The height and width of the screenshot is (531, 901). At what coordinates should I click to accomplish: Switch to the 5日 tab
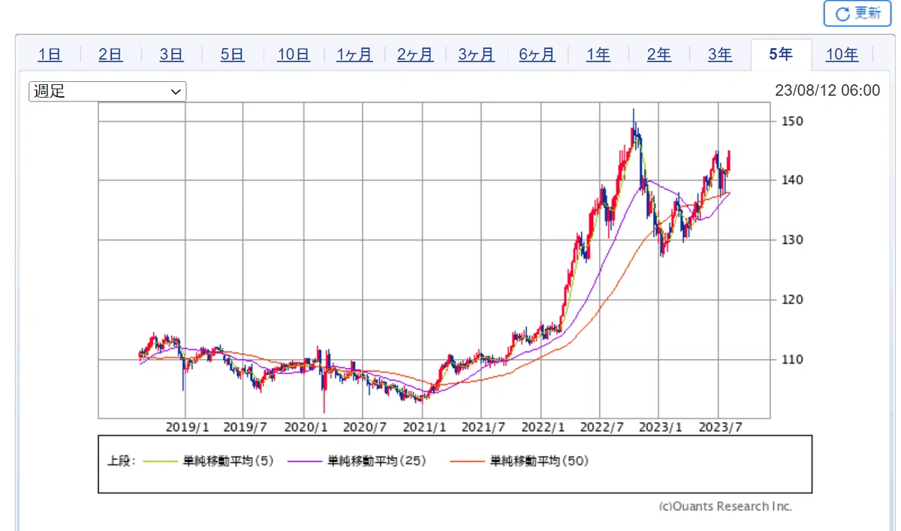pyautogui.click(x=232, y=54)
